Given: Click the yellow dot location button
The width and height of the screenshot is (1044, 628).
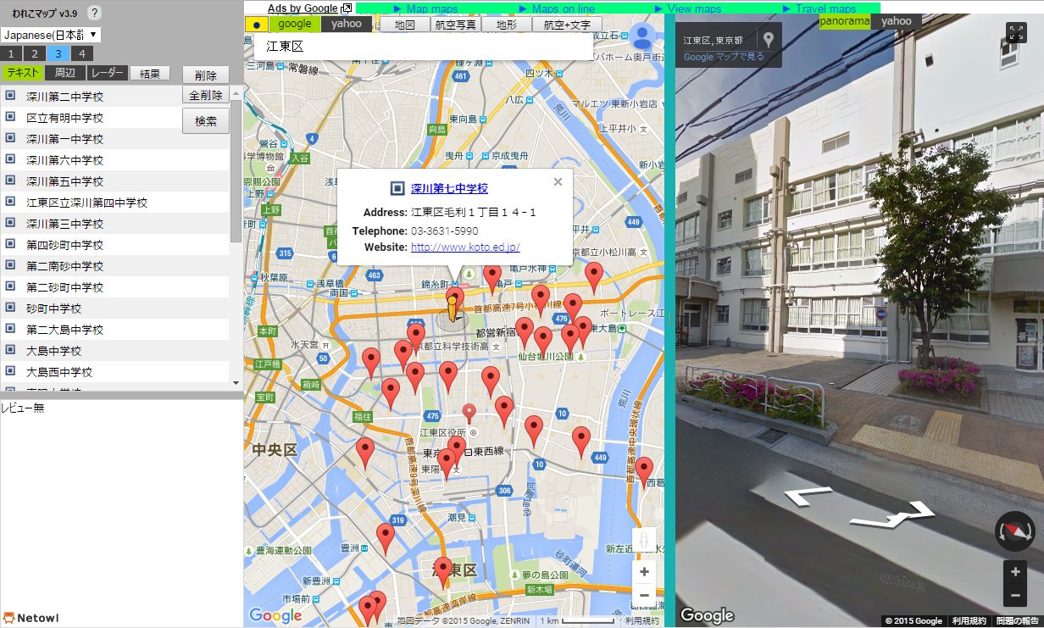Looking at the screenshot, I should click(256, 24).
